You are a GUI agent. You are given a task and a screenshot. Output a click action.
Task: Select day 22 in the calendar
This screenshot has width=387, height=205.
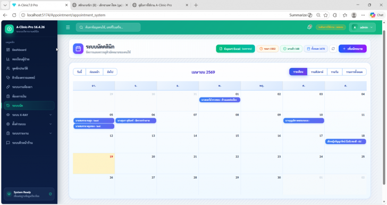coord(220,164)
